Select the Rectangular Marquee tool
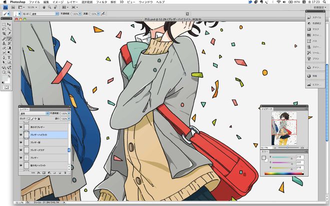 click(x=4, y=24)
